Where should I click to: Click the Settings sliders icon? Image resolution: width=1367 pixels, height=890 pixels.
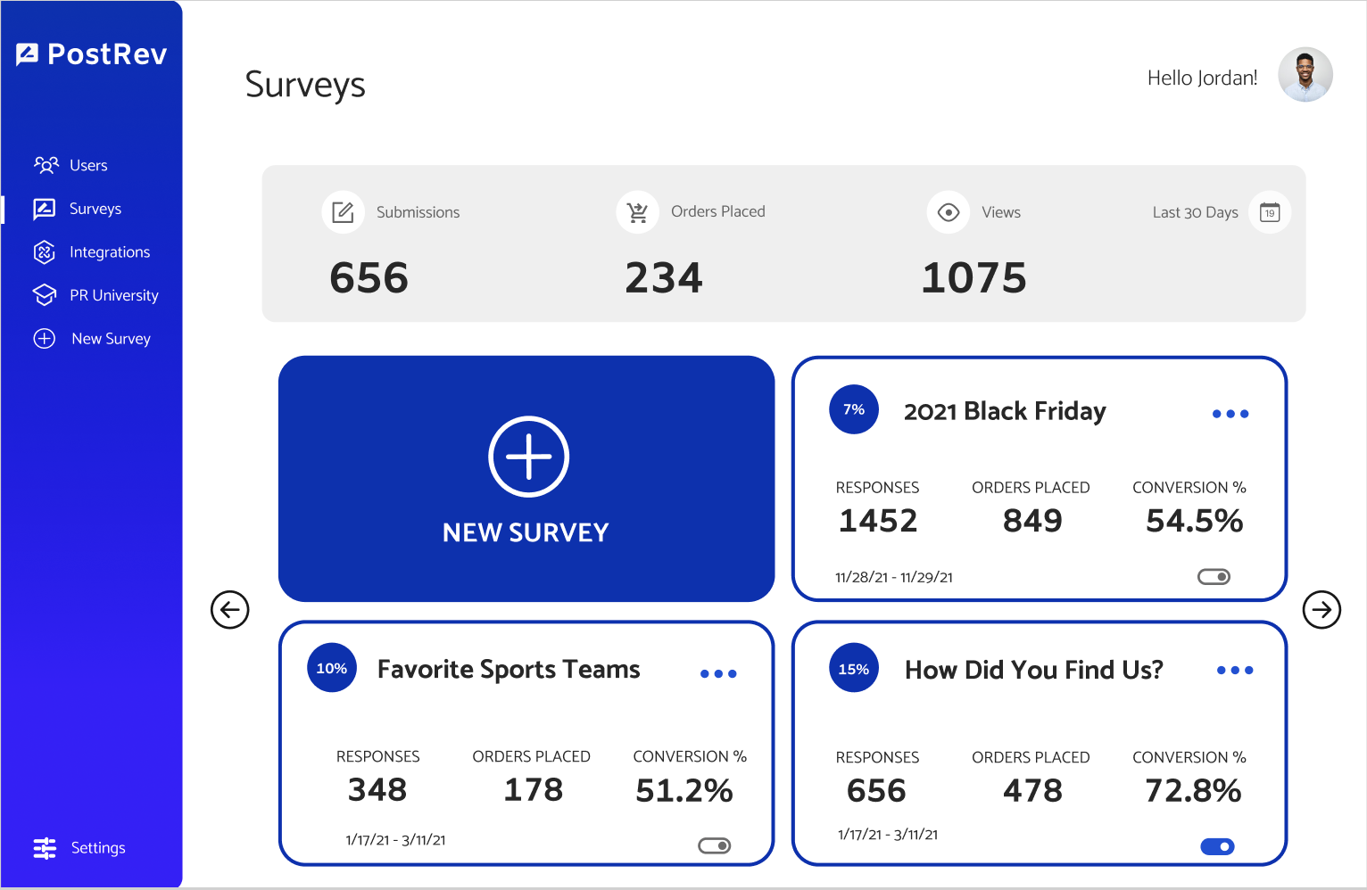click(45, 848)
